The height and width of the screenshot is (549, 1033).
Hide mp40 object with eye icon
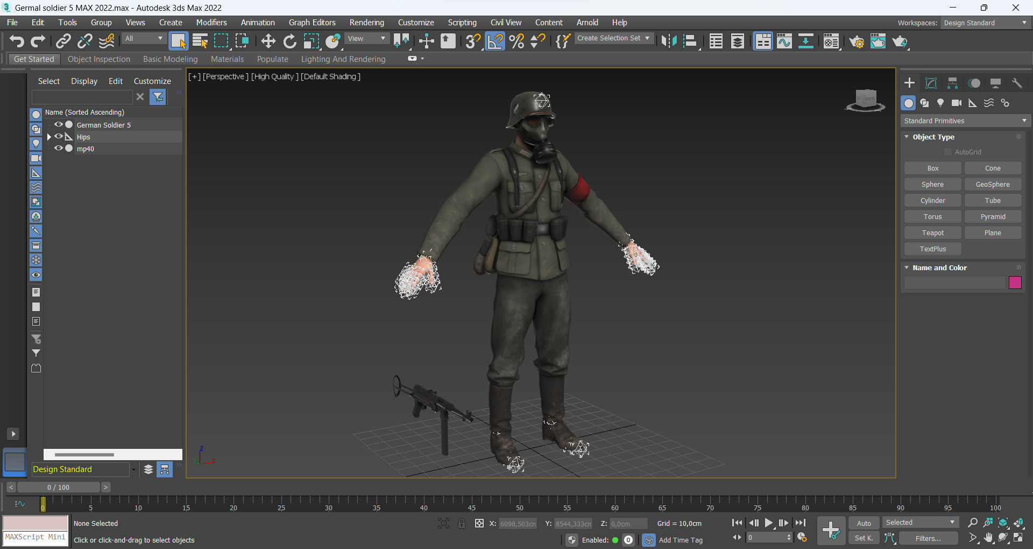click(x=59, y=148)
